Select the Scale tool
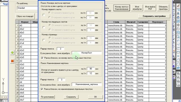 click(178, 33)
